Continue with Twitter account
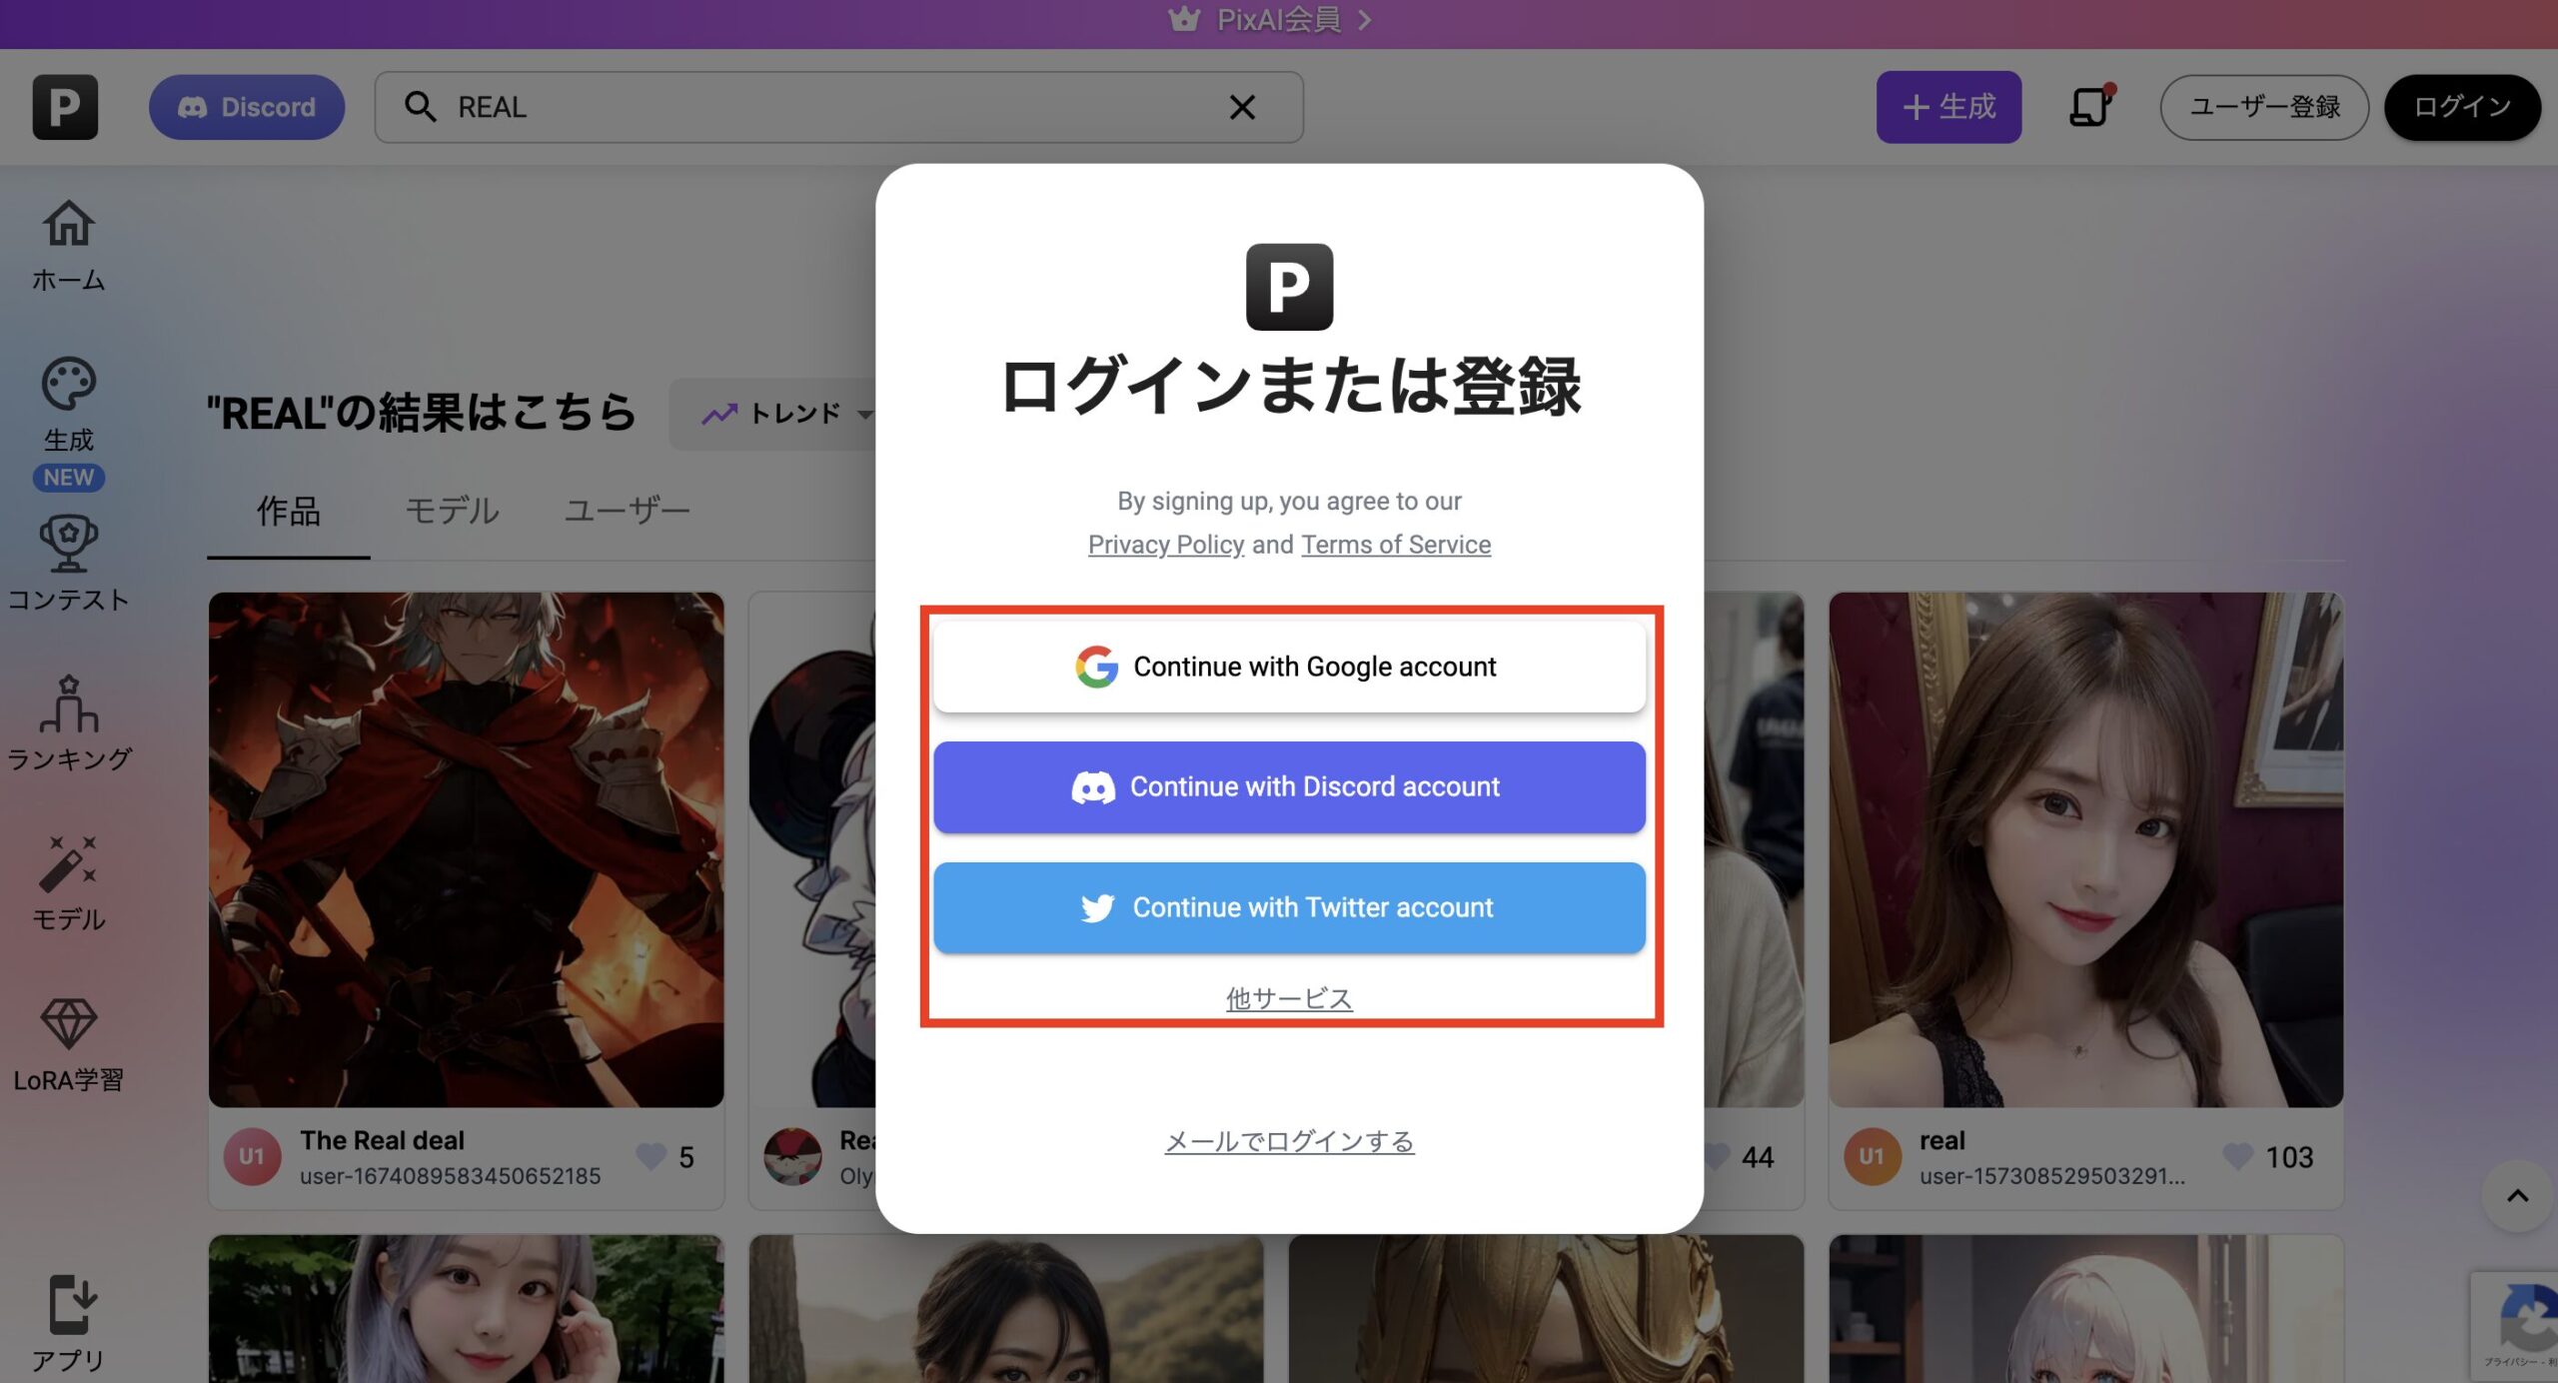The height and width of the screenshot is (1383, 2558). coord(1289,907)
